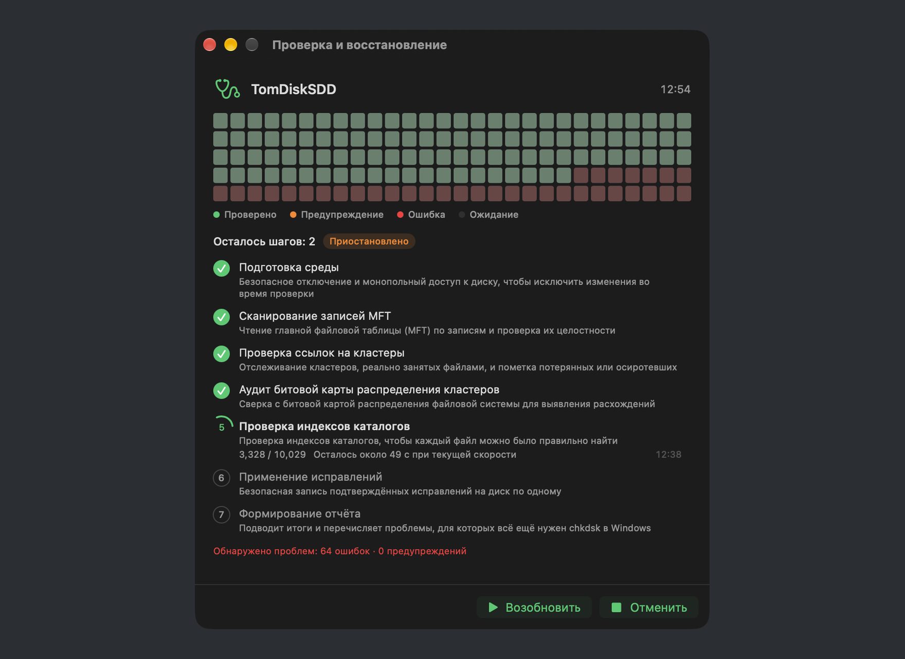The height and width of the screenshot is (659, 905).
Task: Click the 12:54 elapsed time
Action: [x=675, y=89]
